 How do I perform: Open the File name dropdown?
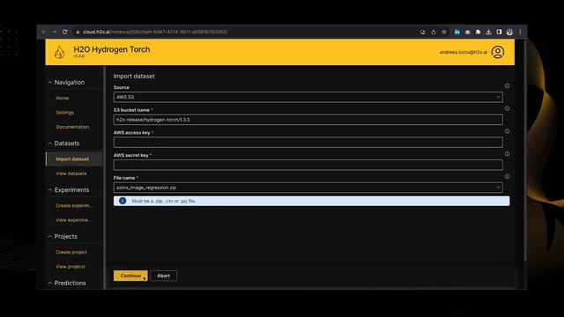tap(308, 188)
